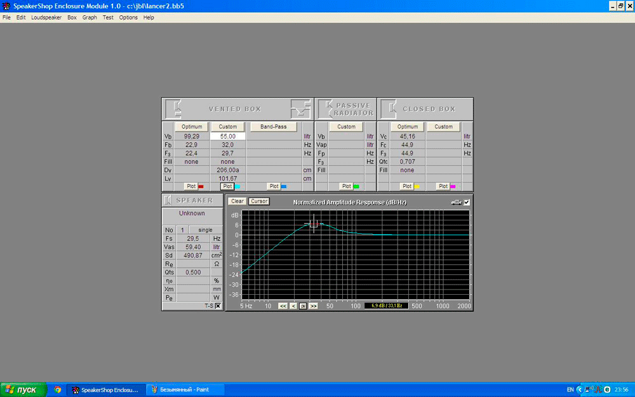Click the 'single' driver configuration cell

tap(205, 230)
